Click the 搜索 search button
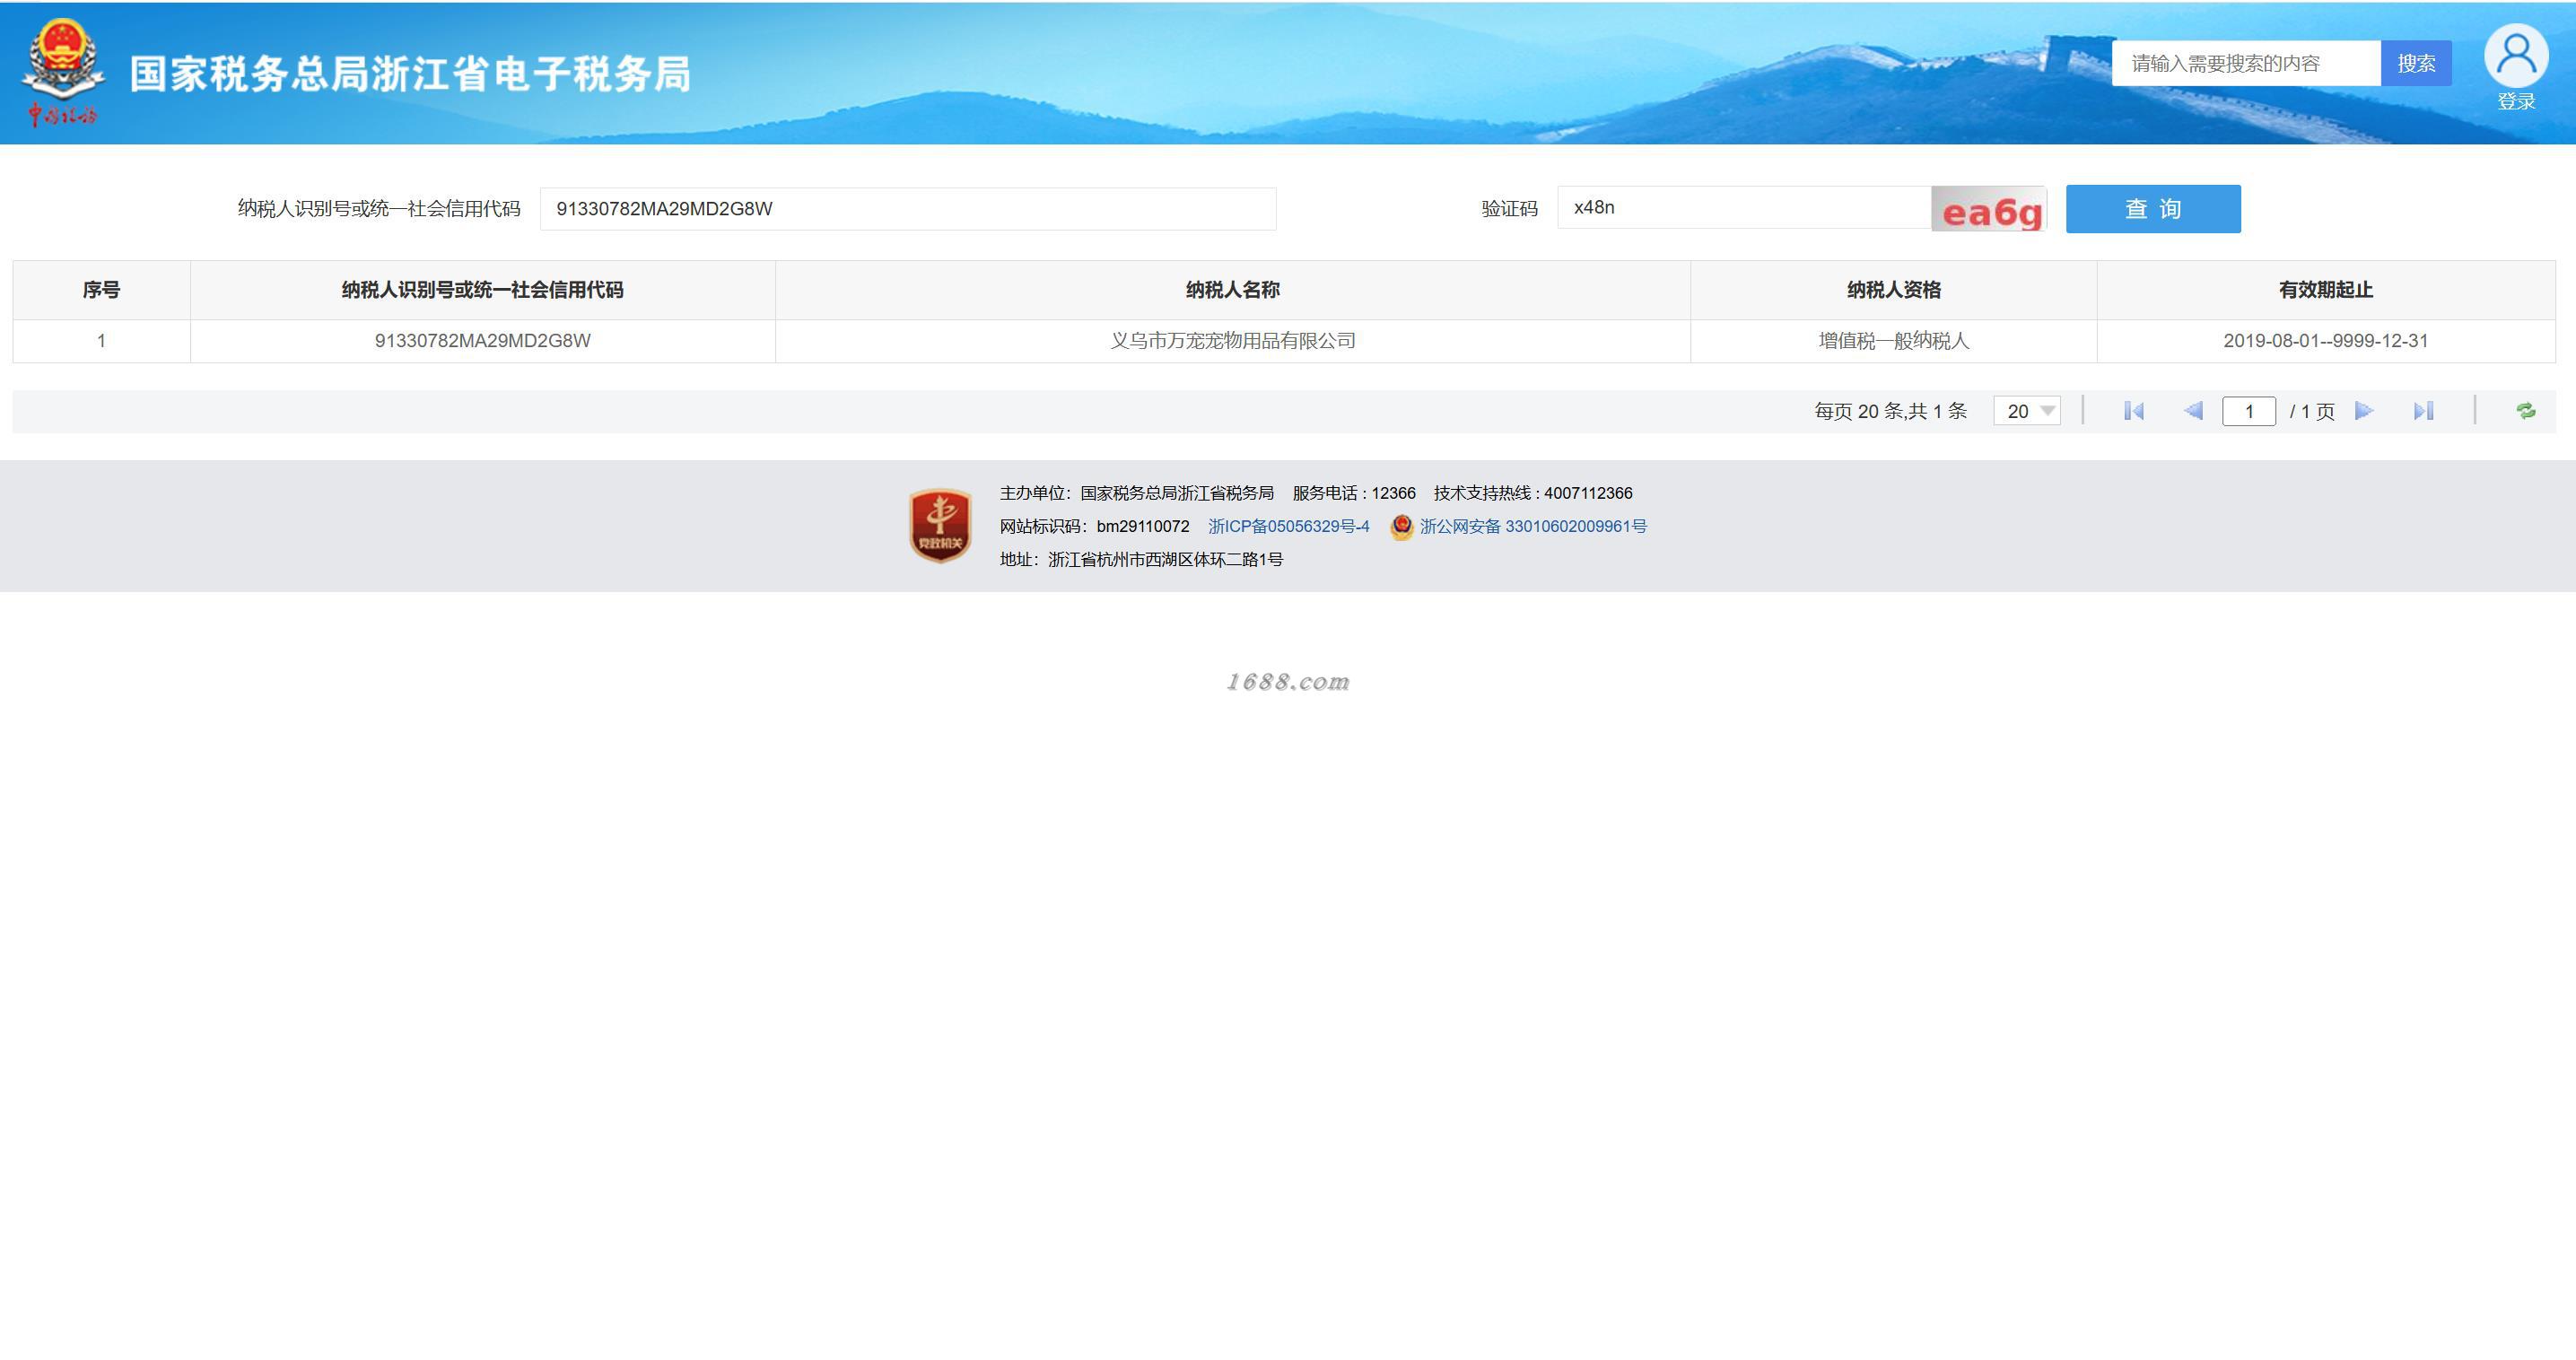The width and height of the screenshot is (2576, 1360). [x=2415, y=64]
